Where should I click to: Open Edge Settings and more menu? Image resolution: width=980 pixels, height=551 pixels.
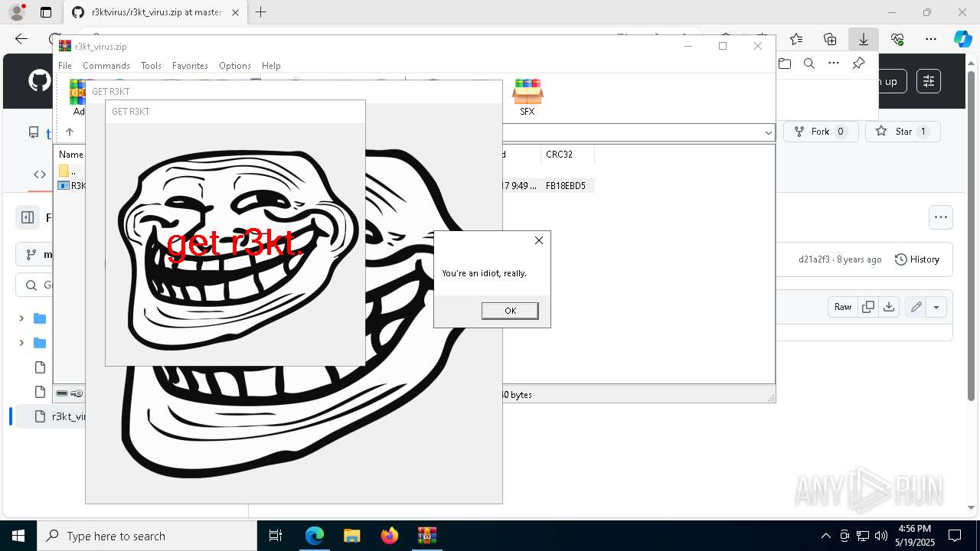pos(931,39)
